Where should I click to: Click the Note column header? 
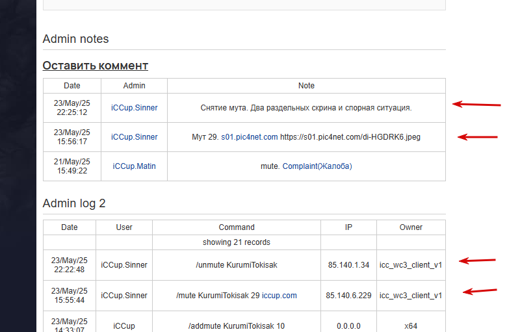coord(306,86)
